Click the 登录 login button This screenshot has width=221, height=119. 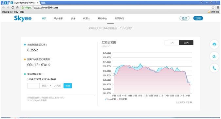184,18
